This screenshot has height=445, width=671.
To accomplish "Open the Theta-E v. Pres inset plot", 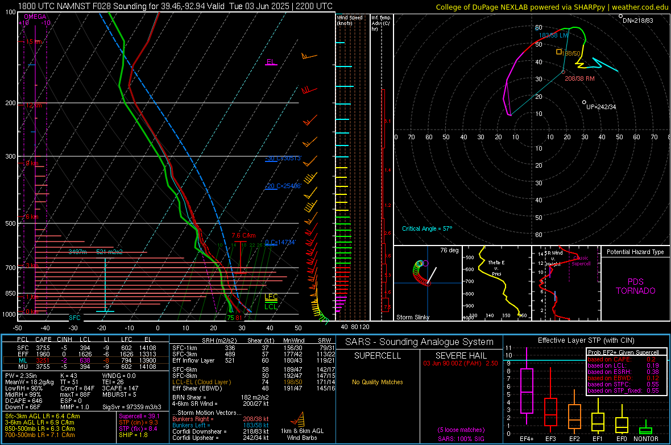I will pyautogui.click(x=497, y=283).
